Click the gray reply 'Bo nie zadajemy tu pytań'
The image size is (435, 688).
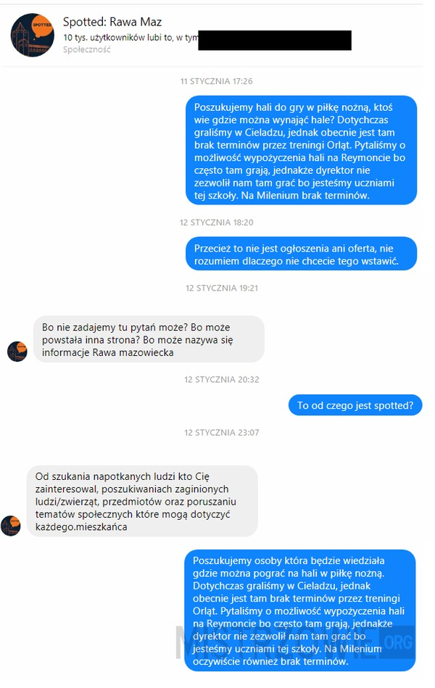[x=149, y=339]
